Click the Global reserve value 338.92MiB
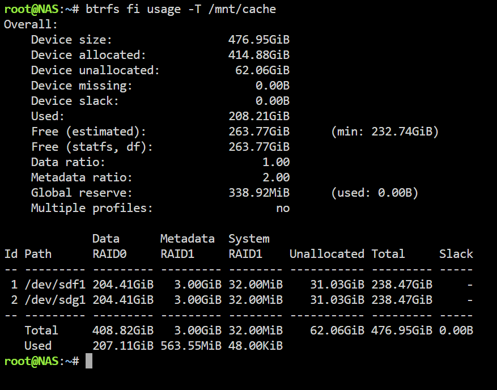497x390 pixels. (x=259, y=193)
